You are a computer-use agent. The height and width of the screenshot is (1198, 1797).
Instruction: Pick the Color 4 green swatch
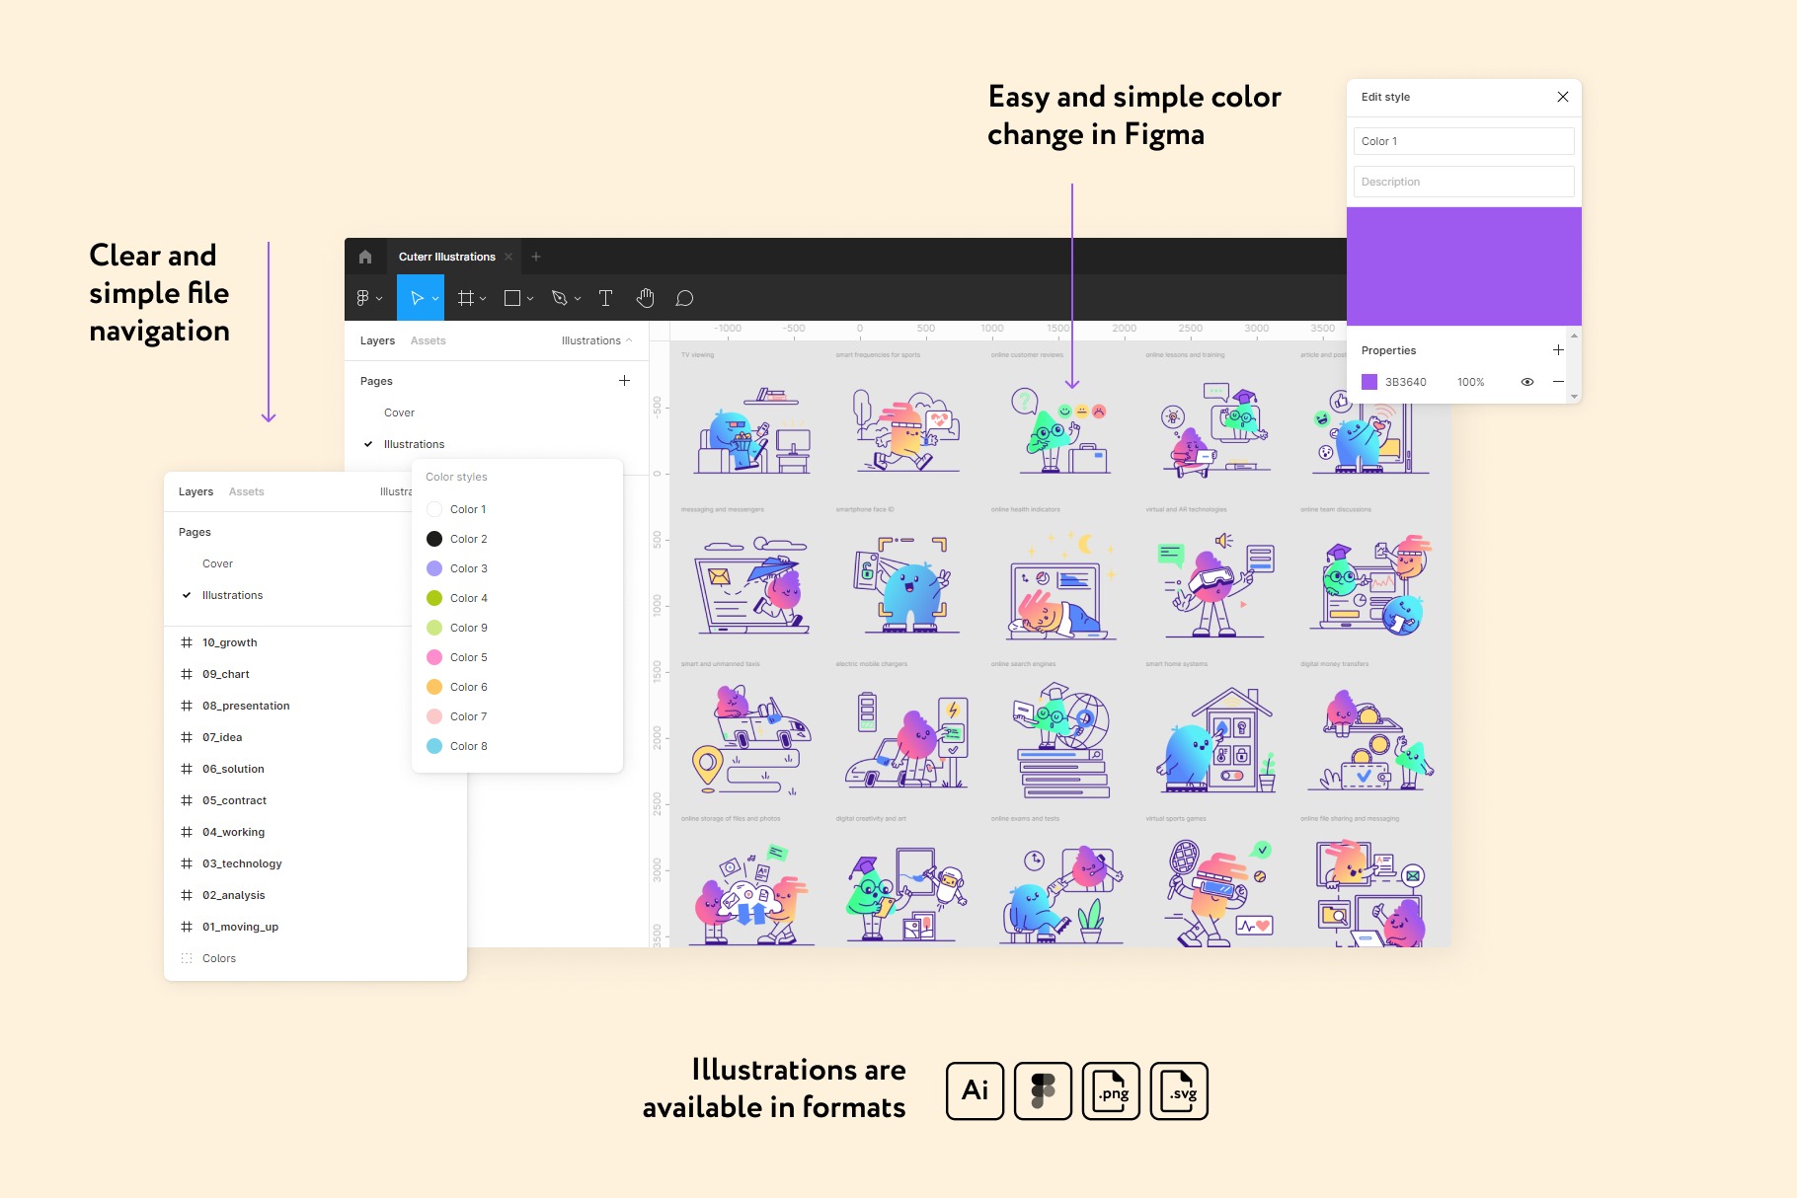(434, 598)
